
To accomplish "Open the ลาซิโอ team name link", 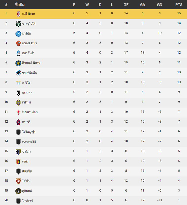I will (26, 82).
